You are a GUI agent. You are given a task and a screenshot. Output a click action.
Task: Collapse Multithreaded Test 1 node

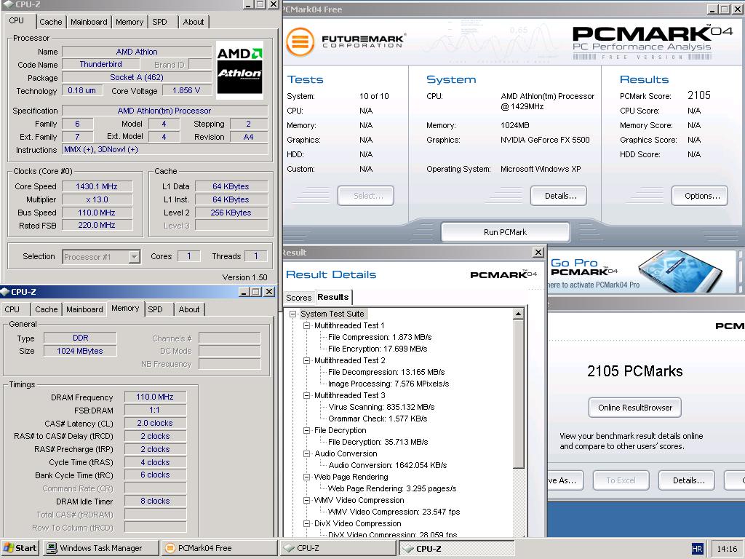pyautogui.click(x=306, y=325)
